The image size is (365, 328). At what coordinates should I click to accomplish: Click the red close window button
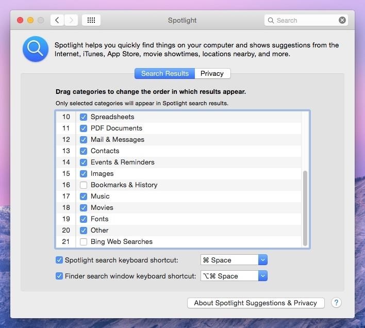coord(20,20)
